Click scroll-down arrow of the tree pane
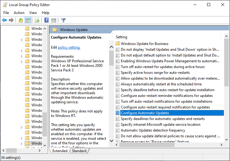 click(45, 146)
